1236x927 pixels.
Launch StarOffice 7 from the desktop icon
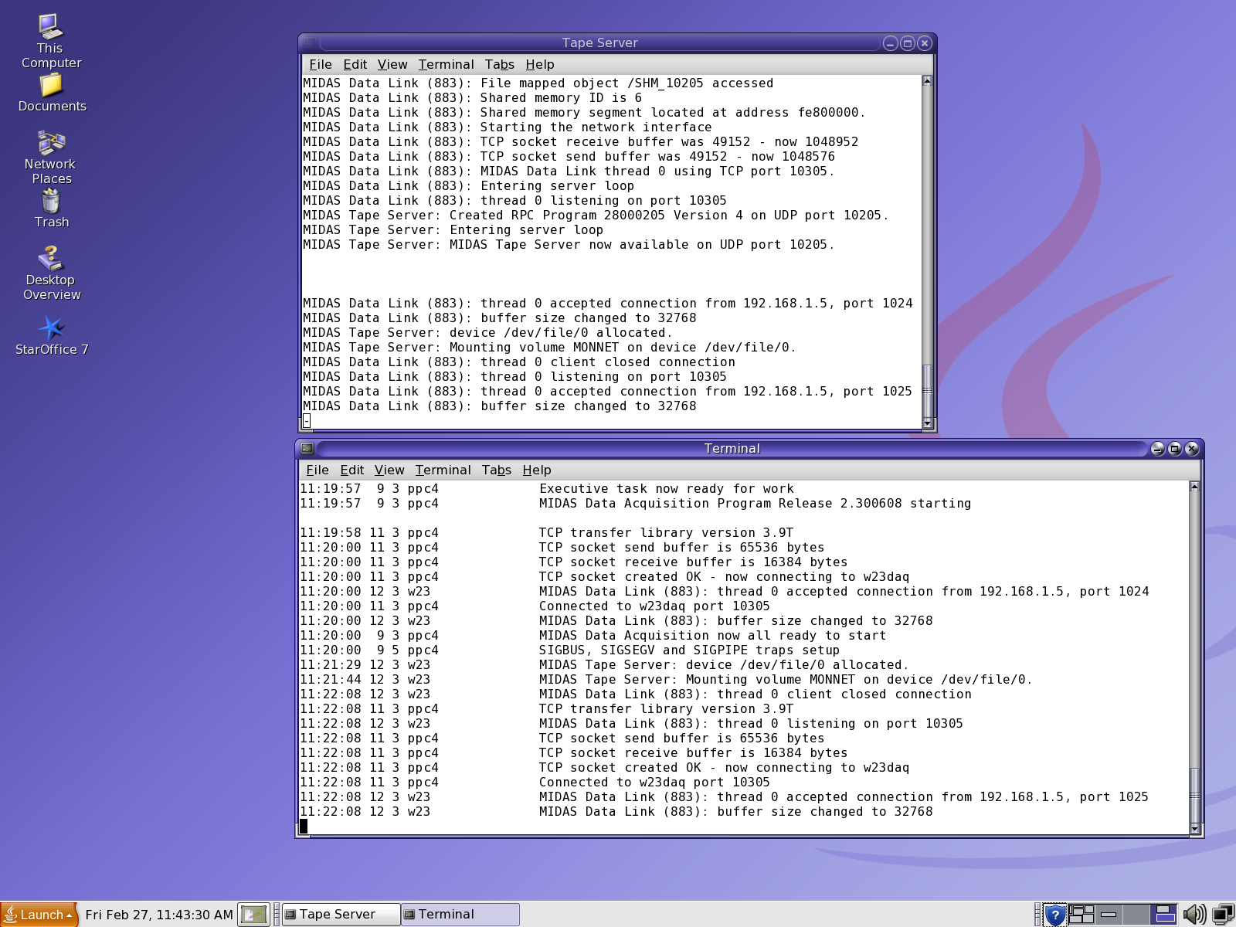coord(51,335)
